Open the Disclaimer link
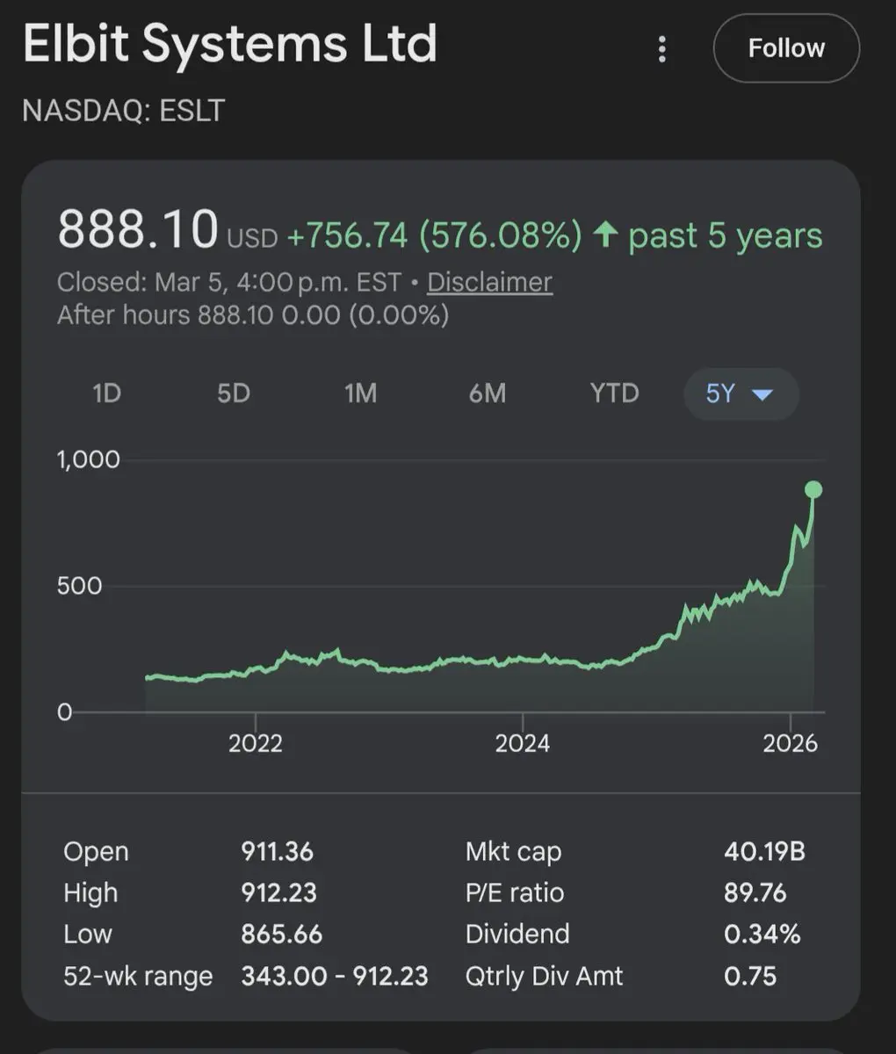 [489, 282]
